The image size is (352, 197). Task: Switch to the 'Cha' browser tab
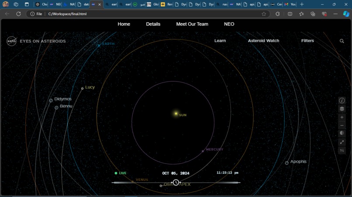pos(41,4)
